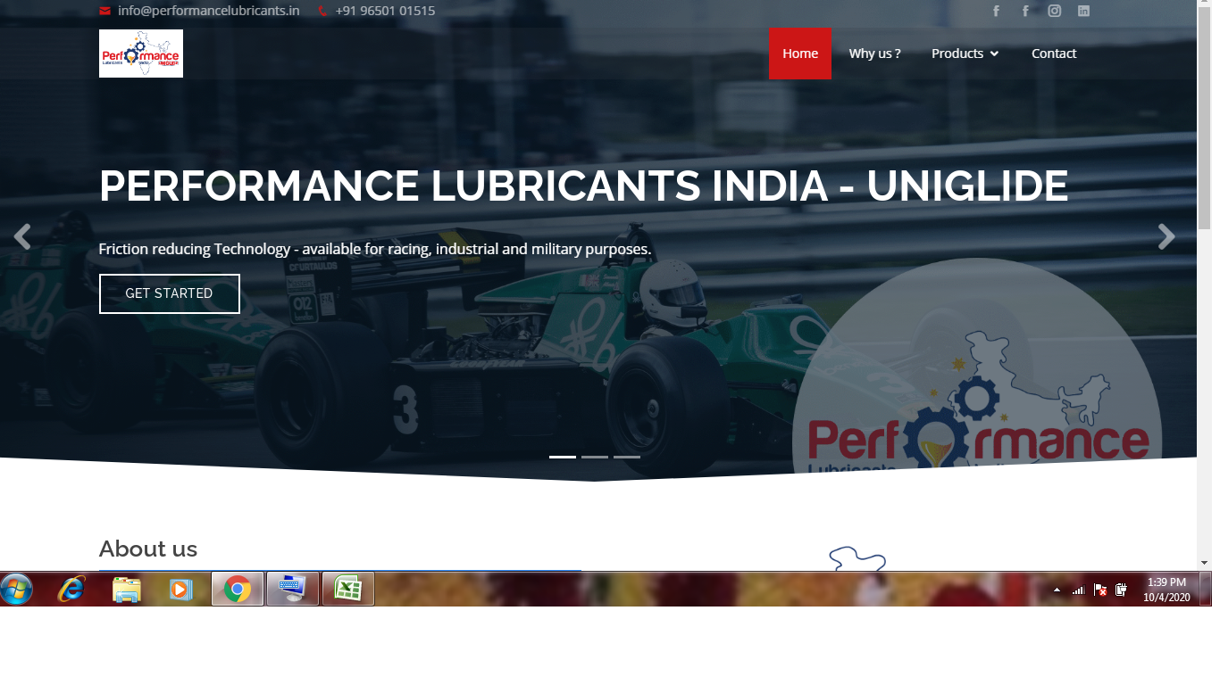This screenshot has height=685, width=1220.
Task: Show hidden icons in the system tray
Action: coord(1057,590)
